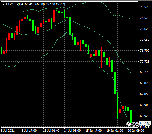Click the 65.925 price axis label
The image size is (152, 134).
pos(145,116)
